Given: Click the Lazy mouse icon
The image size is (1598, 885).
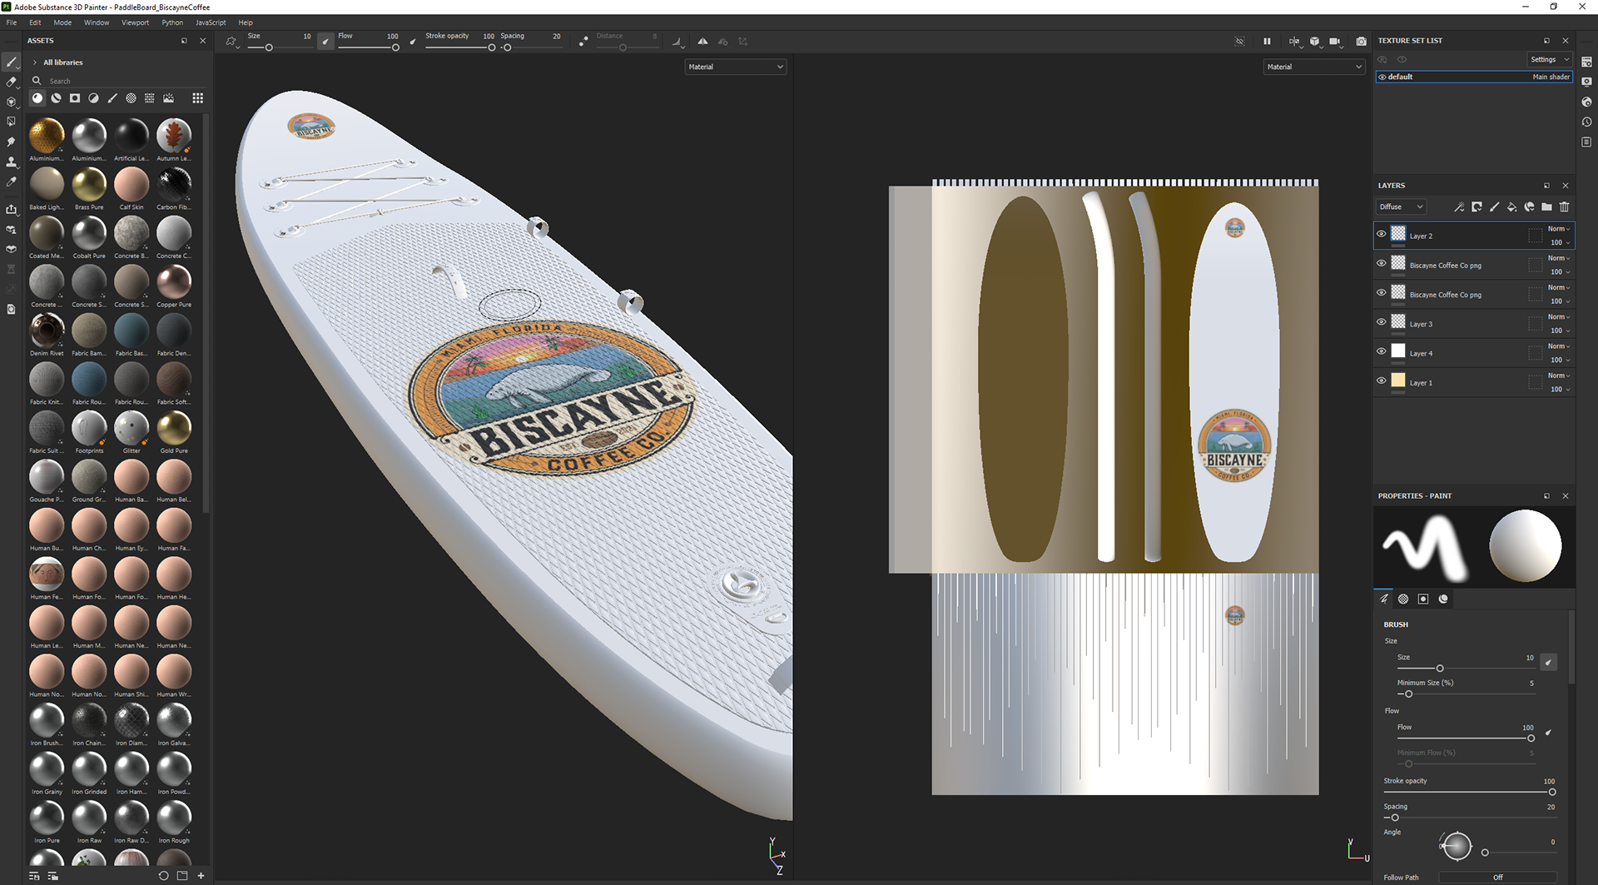Looking at the screenshot, I should [x=583, y=41].
